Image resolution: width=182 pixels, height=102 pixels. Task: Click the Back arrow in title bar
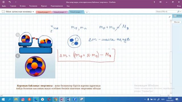[x=4, y=2]
